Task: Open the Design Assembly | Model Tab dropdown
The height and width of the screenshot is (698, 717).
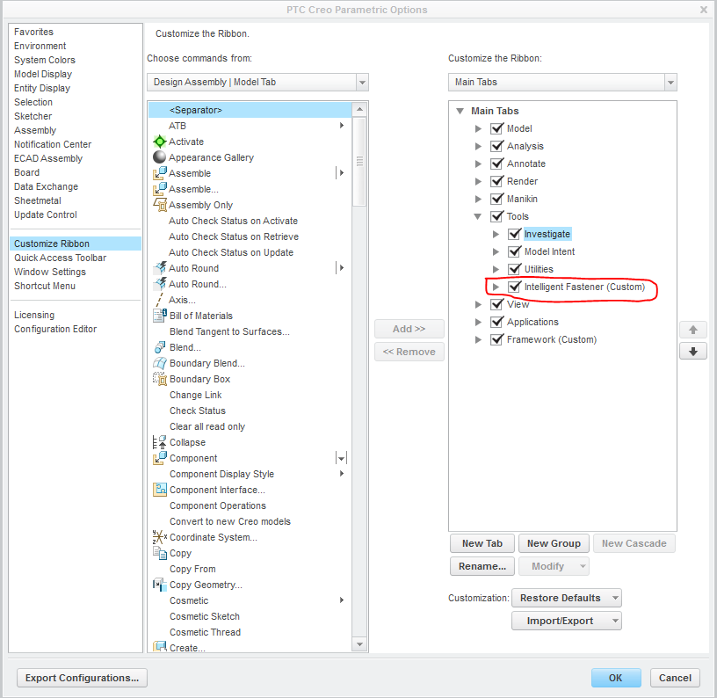Action: pos(362,83)
